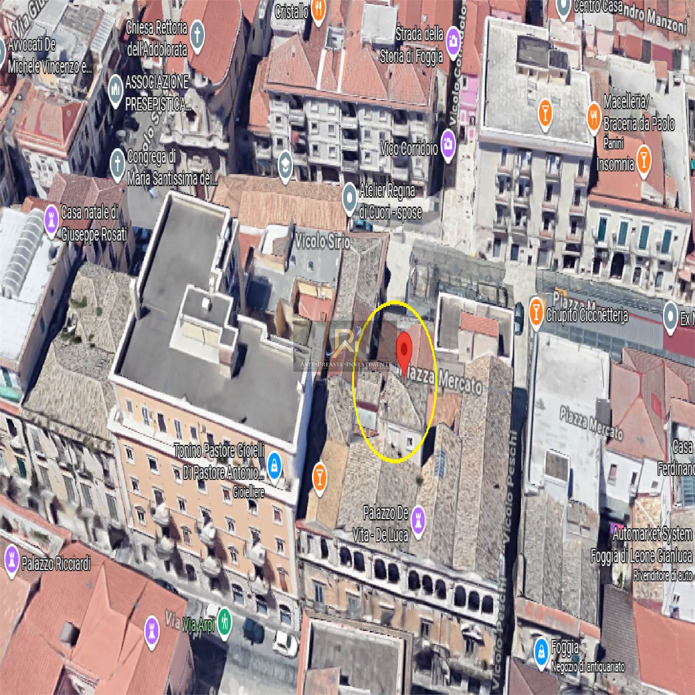Open Tonino Pastore Gioielli shopping pin
The height and width of the screenshot is (695, 695).
point(274,466)
